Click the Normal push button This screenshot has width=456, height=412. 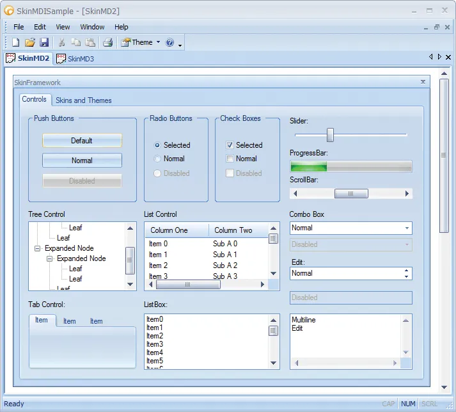tap(82, 161)
